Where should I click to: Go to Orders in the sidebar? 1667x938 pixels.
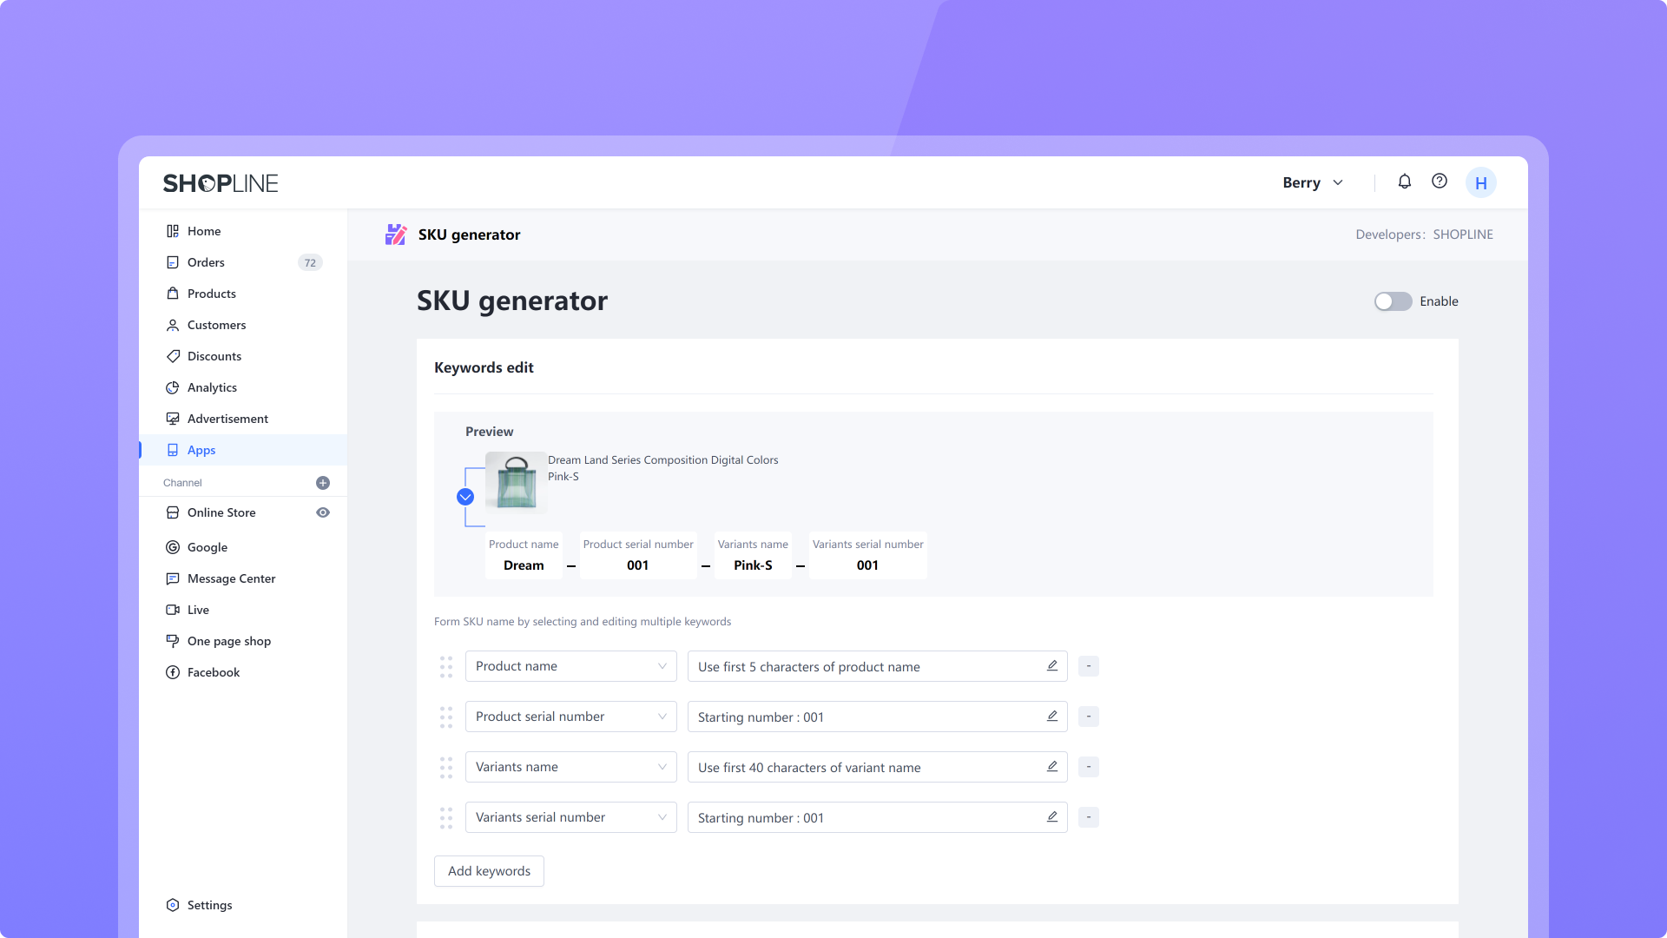click(206, 262)
